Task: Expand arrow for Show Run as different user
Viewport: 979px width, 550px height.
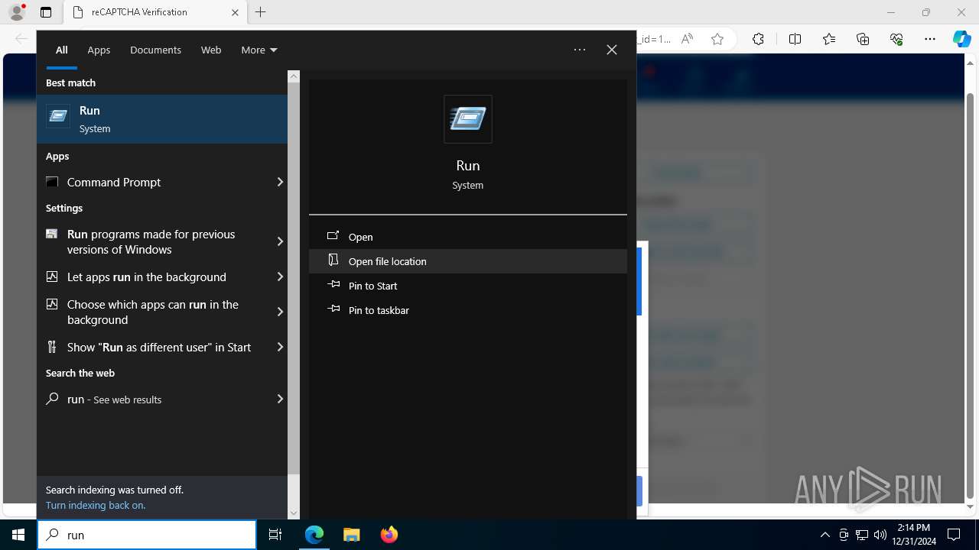Action: 280,347
